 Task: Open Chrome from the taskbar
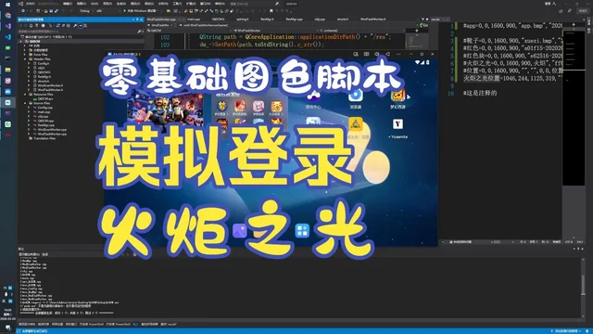coord(8,16)
